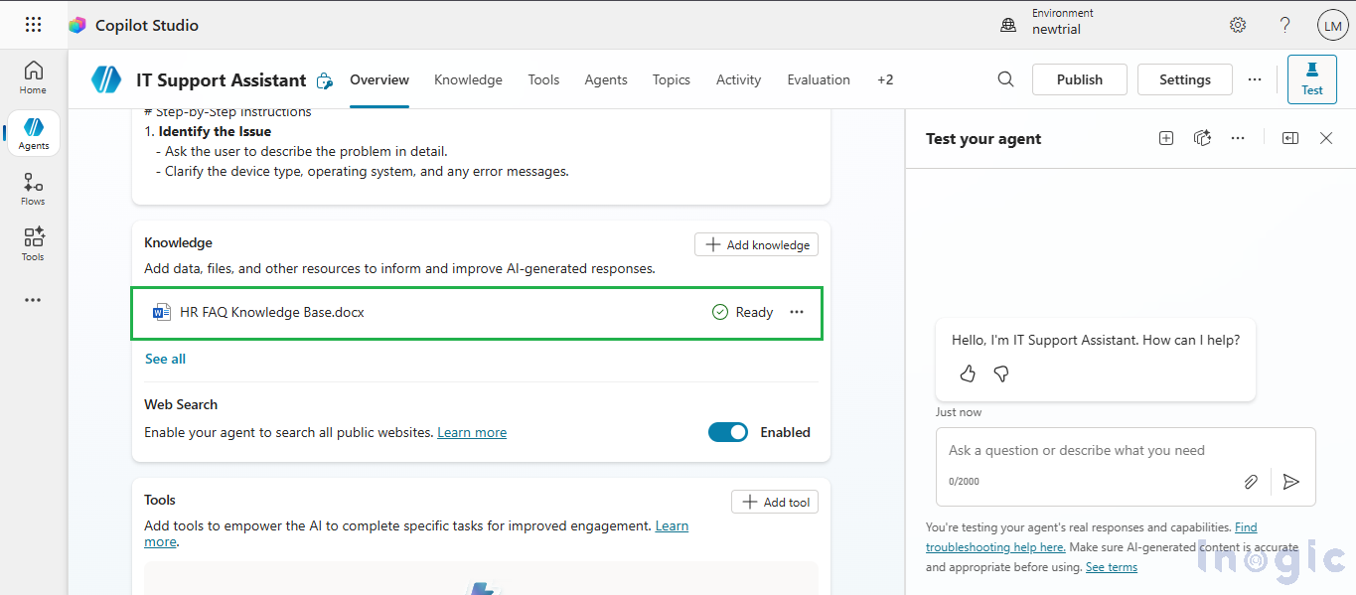Expand the +2 hidden tabs
Screen dimensions: 1356x595
[x=884, y=79]
